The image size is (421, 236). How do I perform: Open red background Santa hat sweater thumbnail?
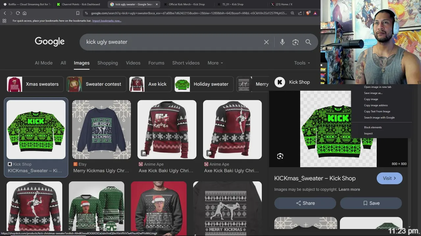pos(159,208)
